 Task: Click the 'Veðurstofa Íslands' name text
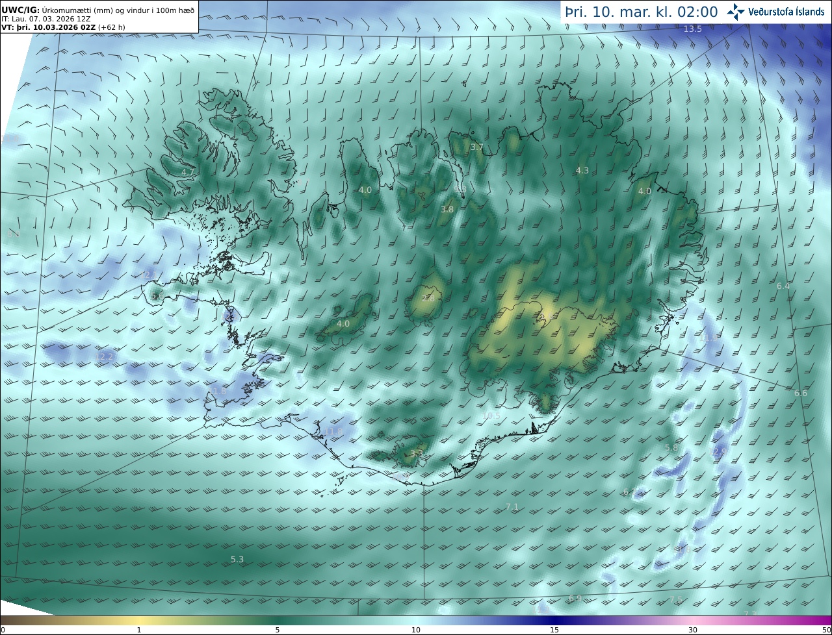coord(786,12)
